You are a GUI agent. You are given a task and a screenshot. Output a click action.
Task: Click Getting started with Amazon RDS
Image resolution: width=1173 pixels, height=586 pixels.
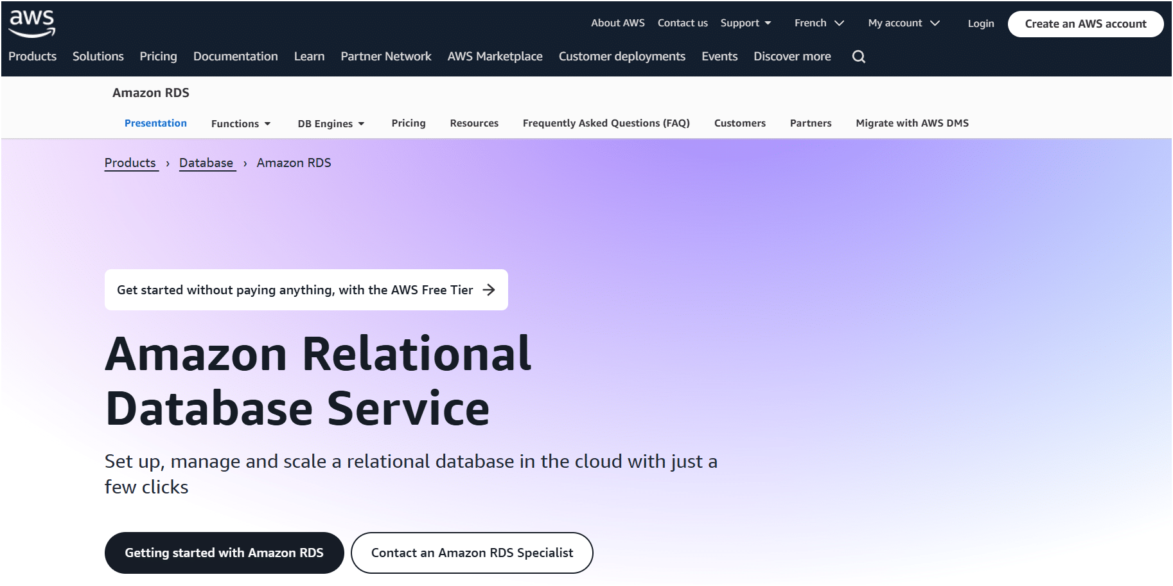224,553
